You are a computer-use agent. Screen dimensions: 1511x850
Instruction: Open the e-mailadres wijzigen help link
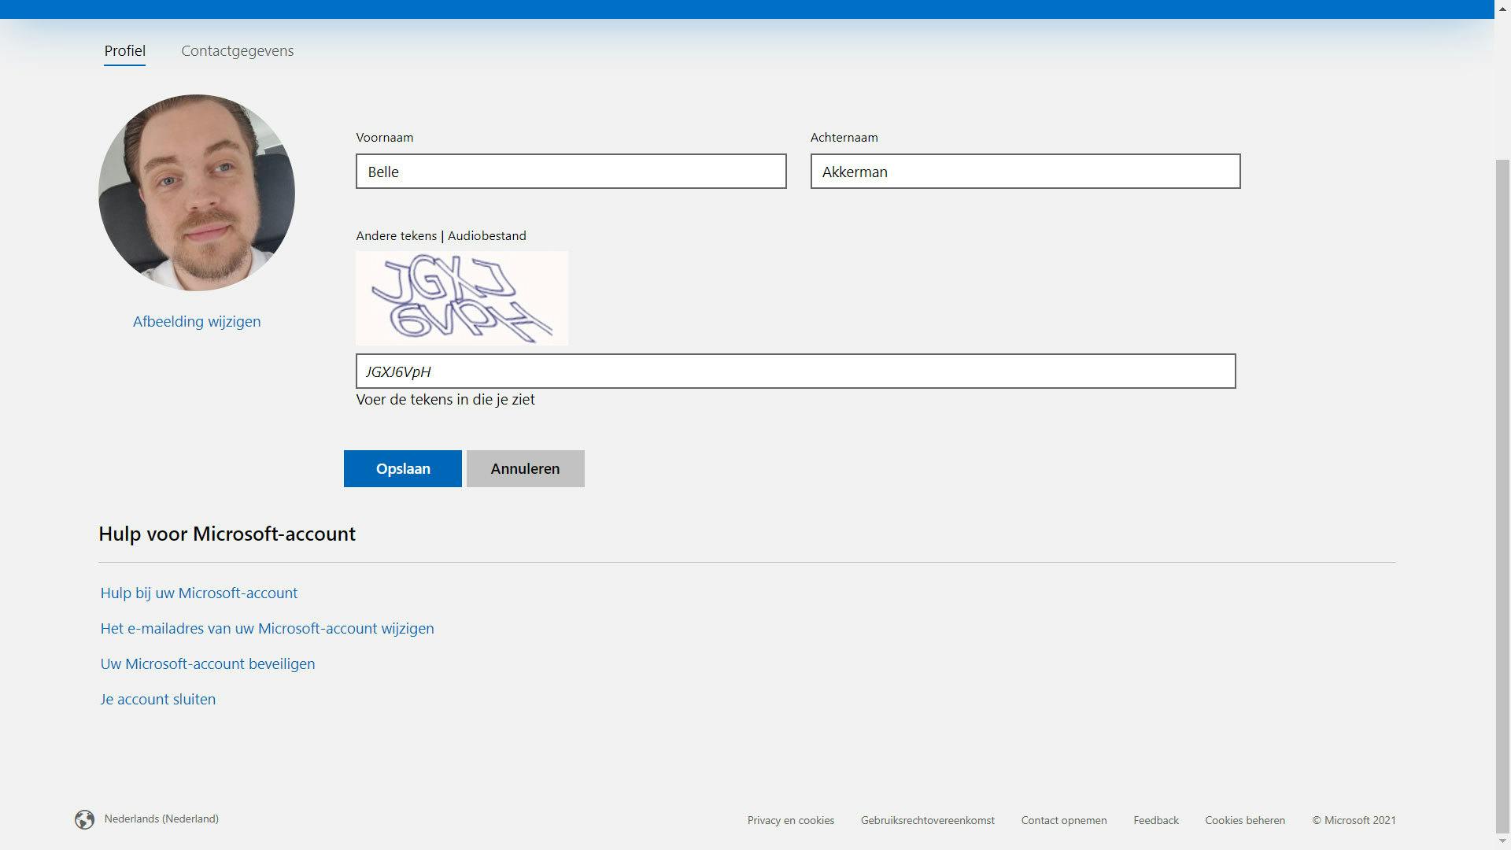(x=267, y=628)
